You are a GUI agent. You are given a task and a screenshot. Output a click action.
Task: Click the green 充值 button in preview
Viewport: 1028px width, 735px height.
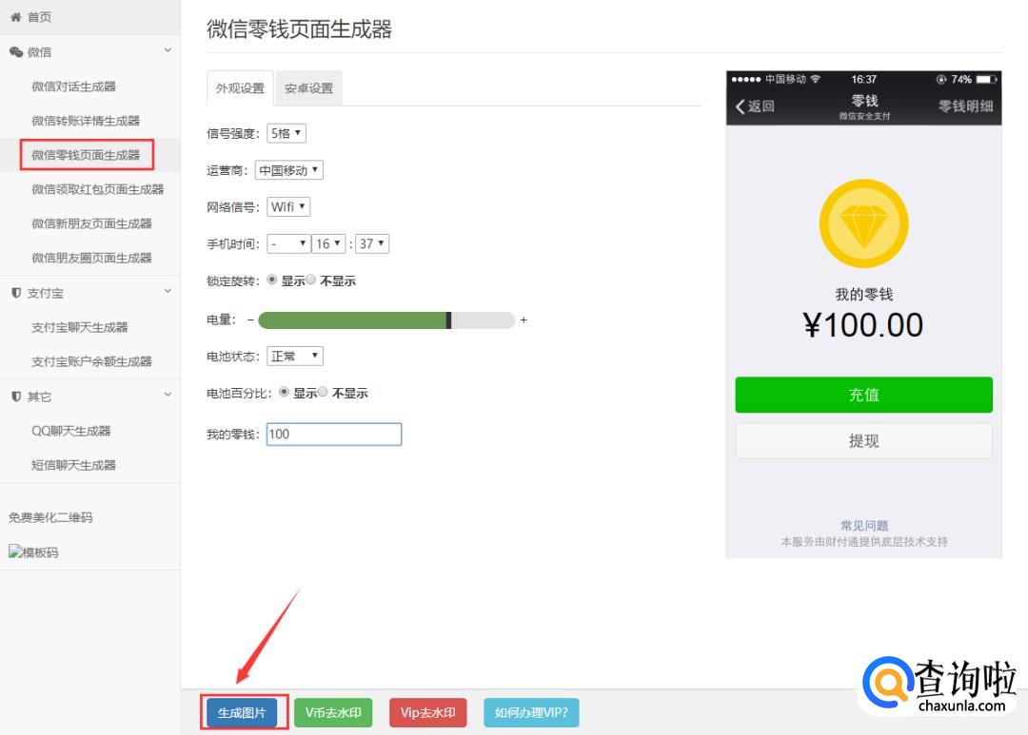pyautogui.click(x=863, y=395)
